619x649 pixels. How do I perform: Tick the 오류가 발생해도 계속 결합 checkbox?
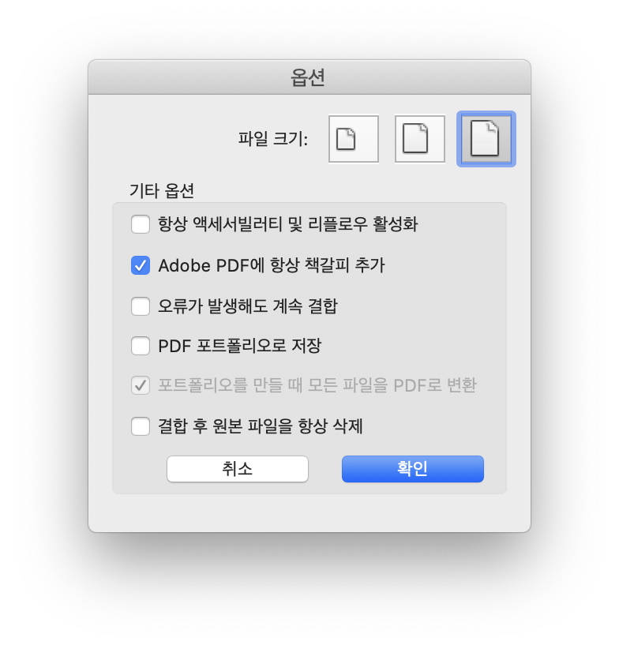click(141, 306)
